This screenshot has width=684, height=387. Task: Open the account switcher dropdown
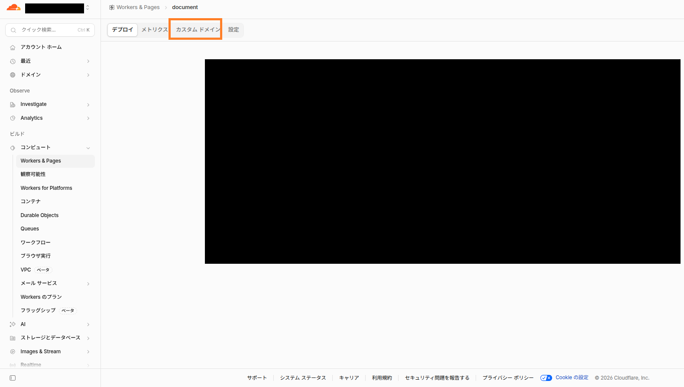[x=88, y=8]
